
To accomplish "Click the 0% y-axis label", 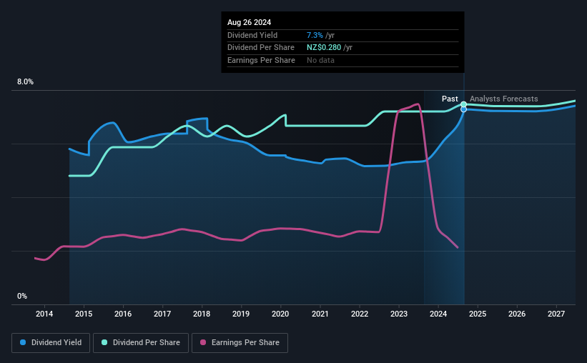I will [x=22, y=296].
